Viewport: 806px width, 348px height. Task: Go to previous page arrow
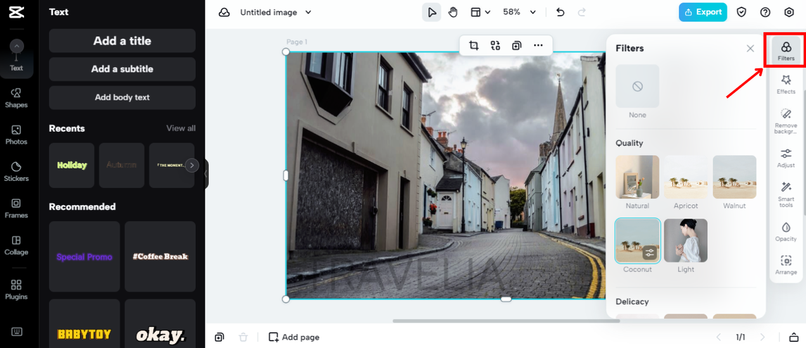click(719, 337)
